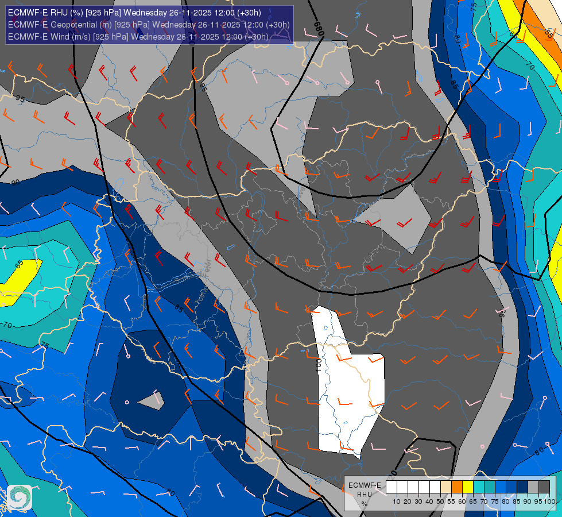Viewport: 562px width, 517px height.
Task: Click the medium blue 80–85 legend swatch
Action: pyautogui.click(x=511, y=487)
